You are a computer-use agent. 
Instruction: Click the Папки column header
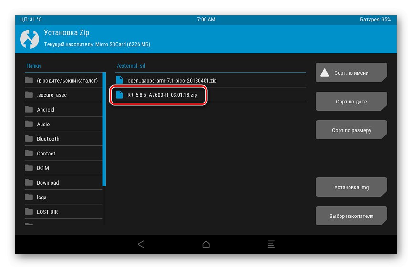pos(33,66)
